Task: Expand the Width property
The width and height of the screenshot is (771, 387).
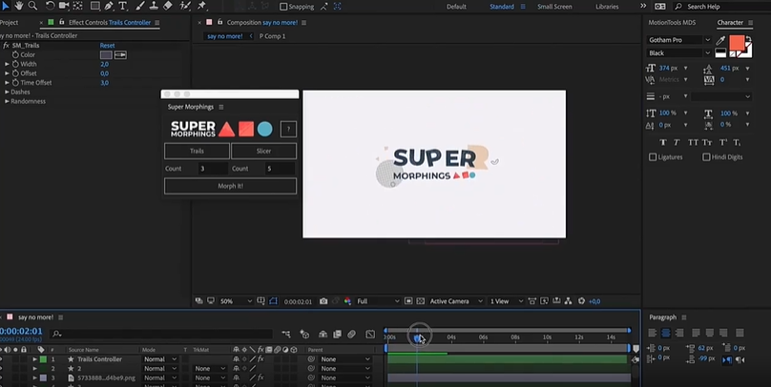Action: click(x=7, y=64)
